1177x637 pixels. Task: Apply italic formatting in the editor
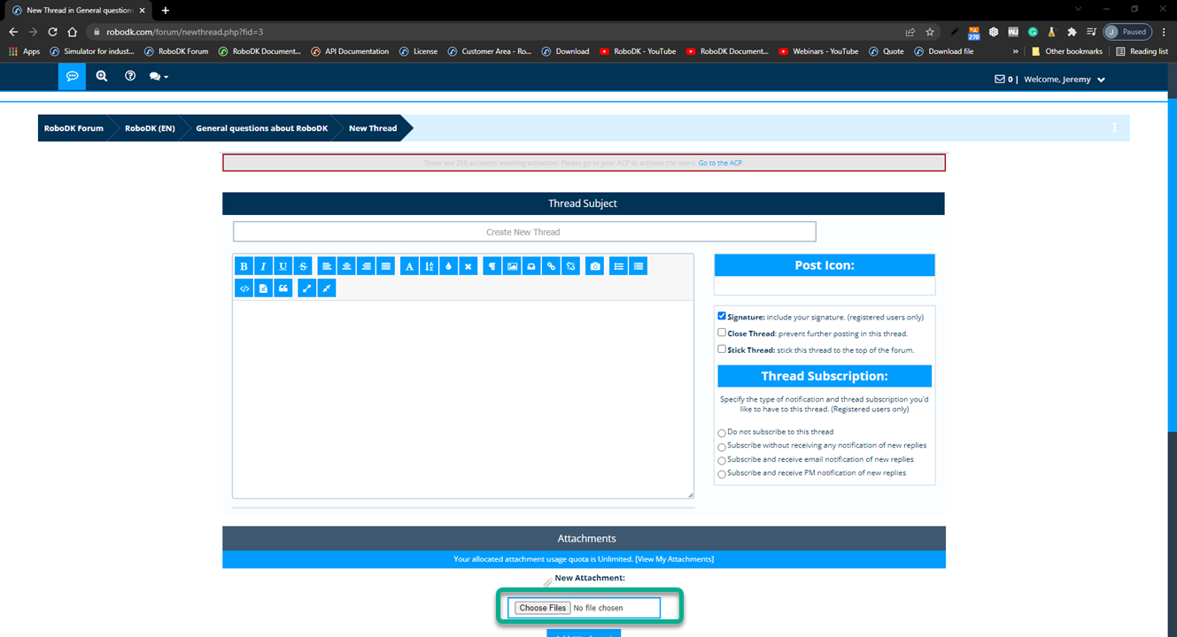point(263,266)
